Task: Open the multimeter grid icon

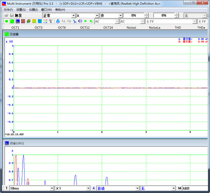Action: pyautogui.click(x=23, y=21)
